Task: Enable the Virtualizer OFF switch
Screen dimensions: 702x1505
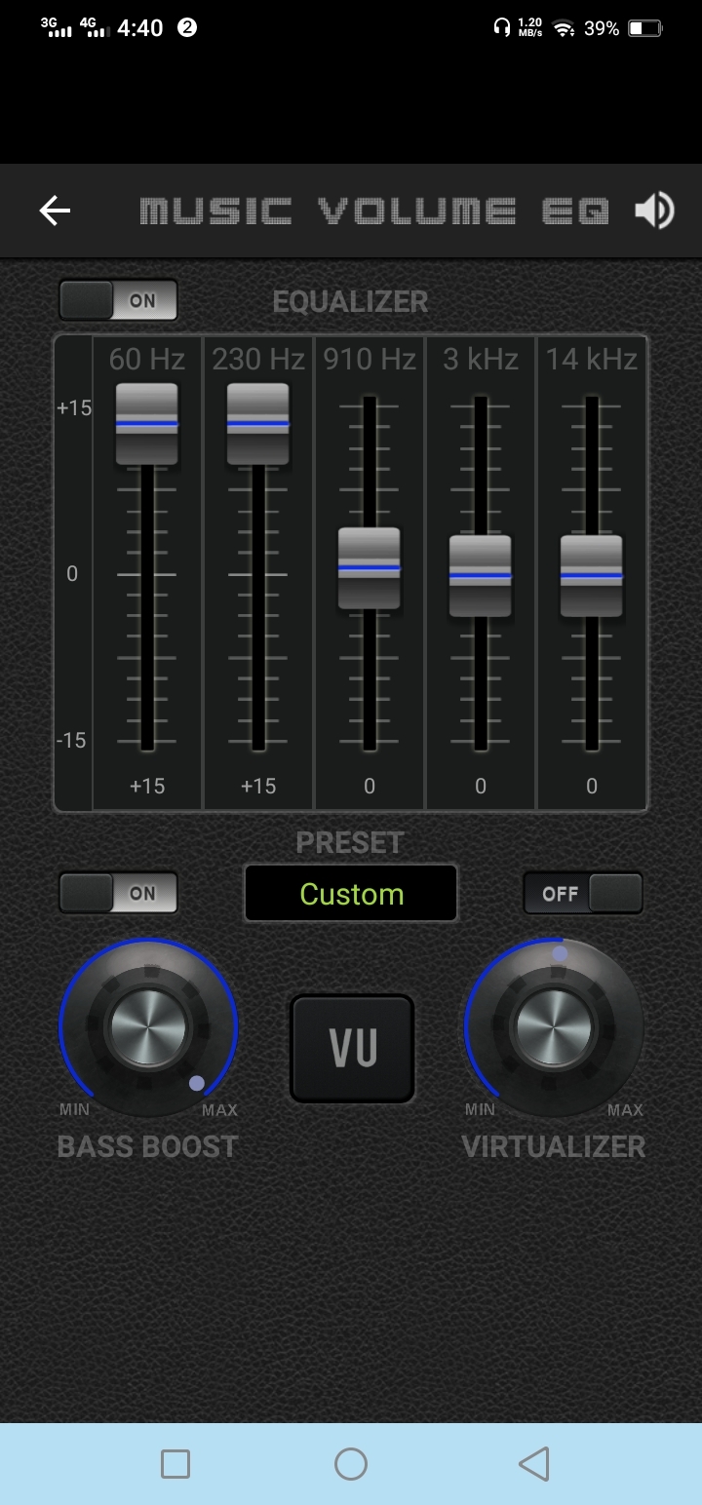Action: 583,893
